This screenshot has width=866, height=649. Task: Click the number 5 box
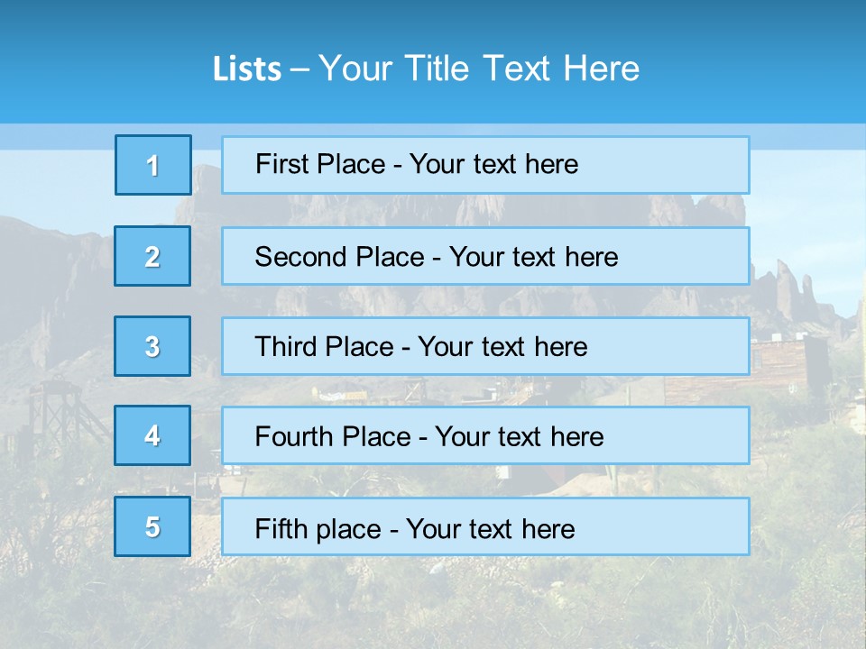click(152, 526)
